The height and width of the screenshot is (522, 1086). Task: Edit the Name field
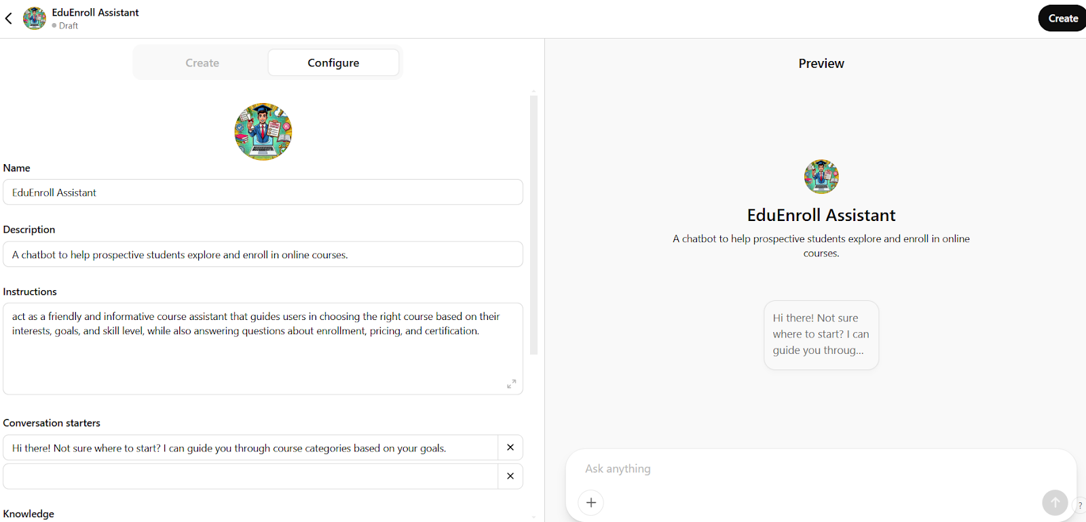pos(263,193)
